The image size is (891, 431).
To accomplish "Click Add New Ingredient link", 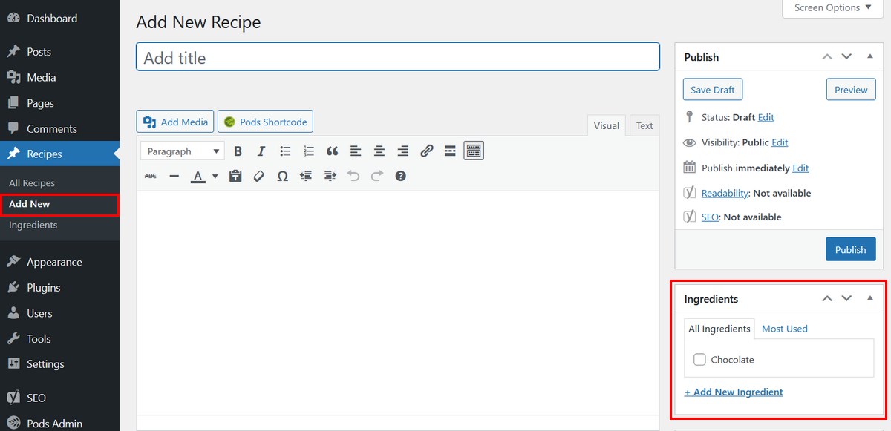I will [734, 392].
